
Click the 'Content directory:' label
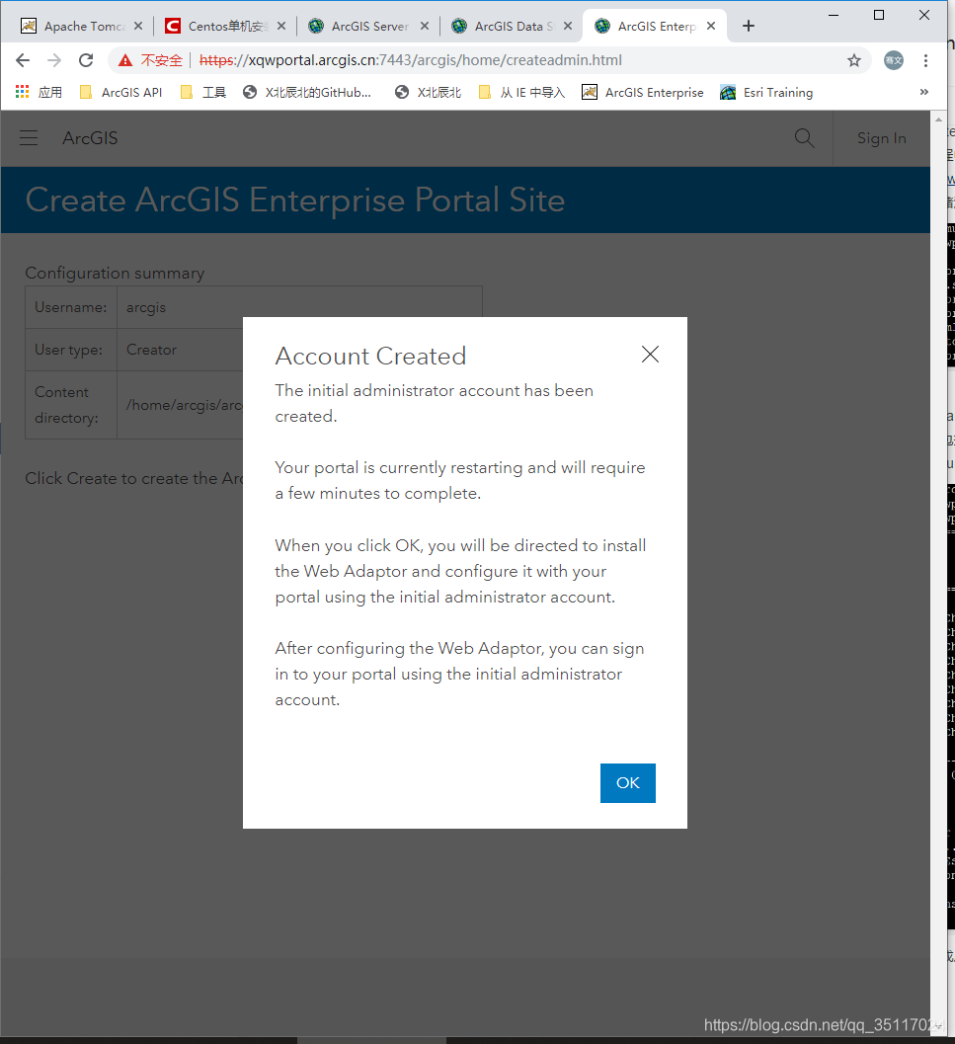tap(66, 405)
